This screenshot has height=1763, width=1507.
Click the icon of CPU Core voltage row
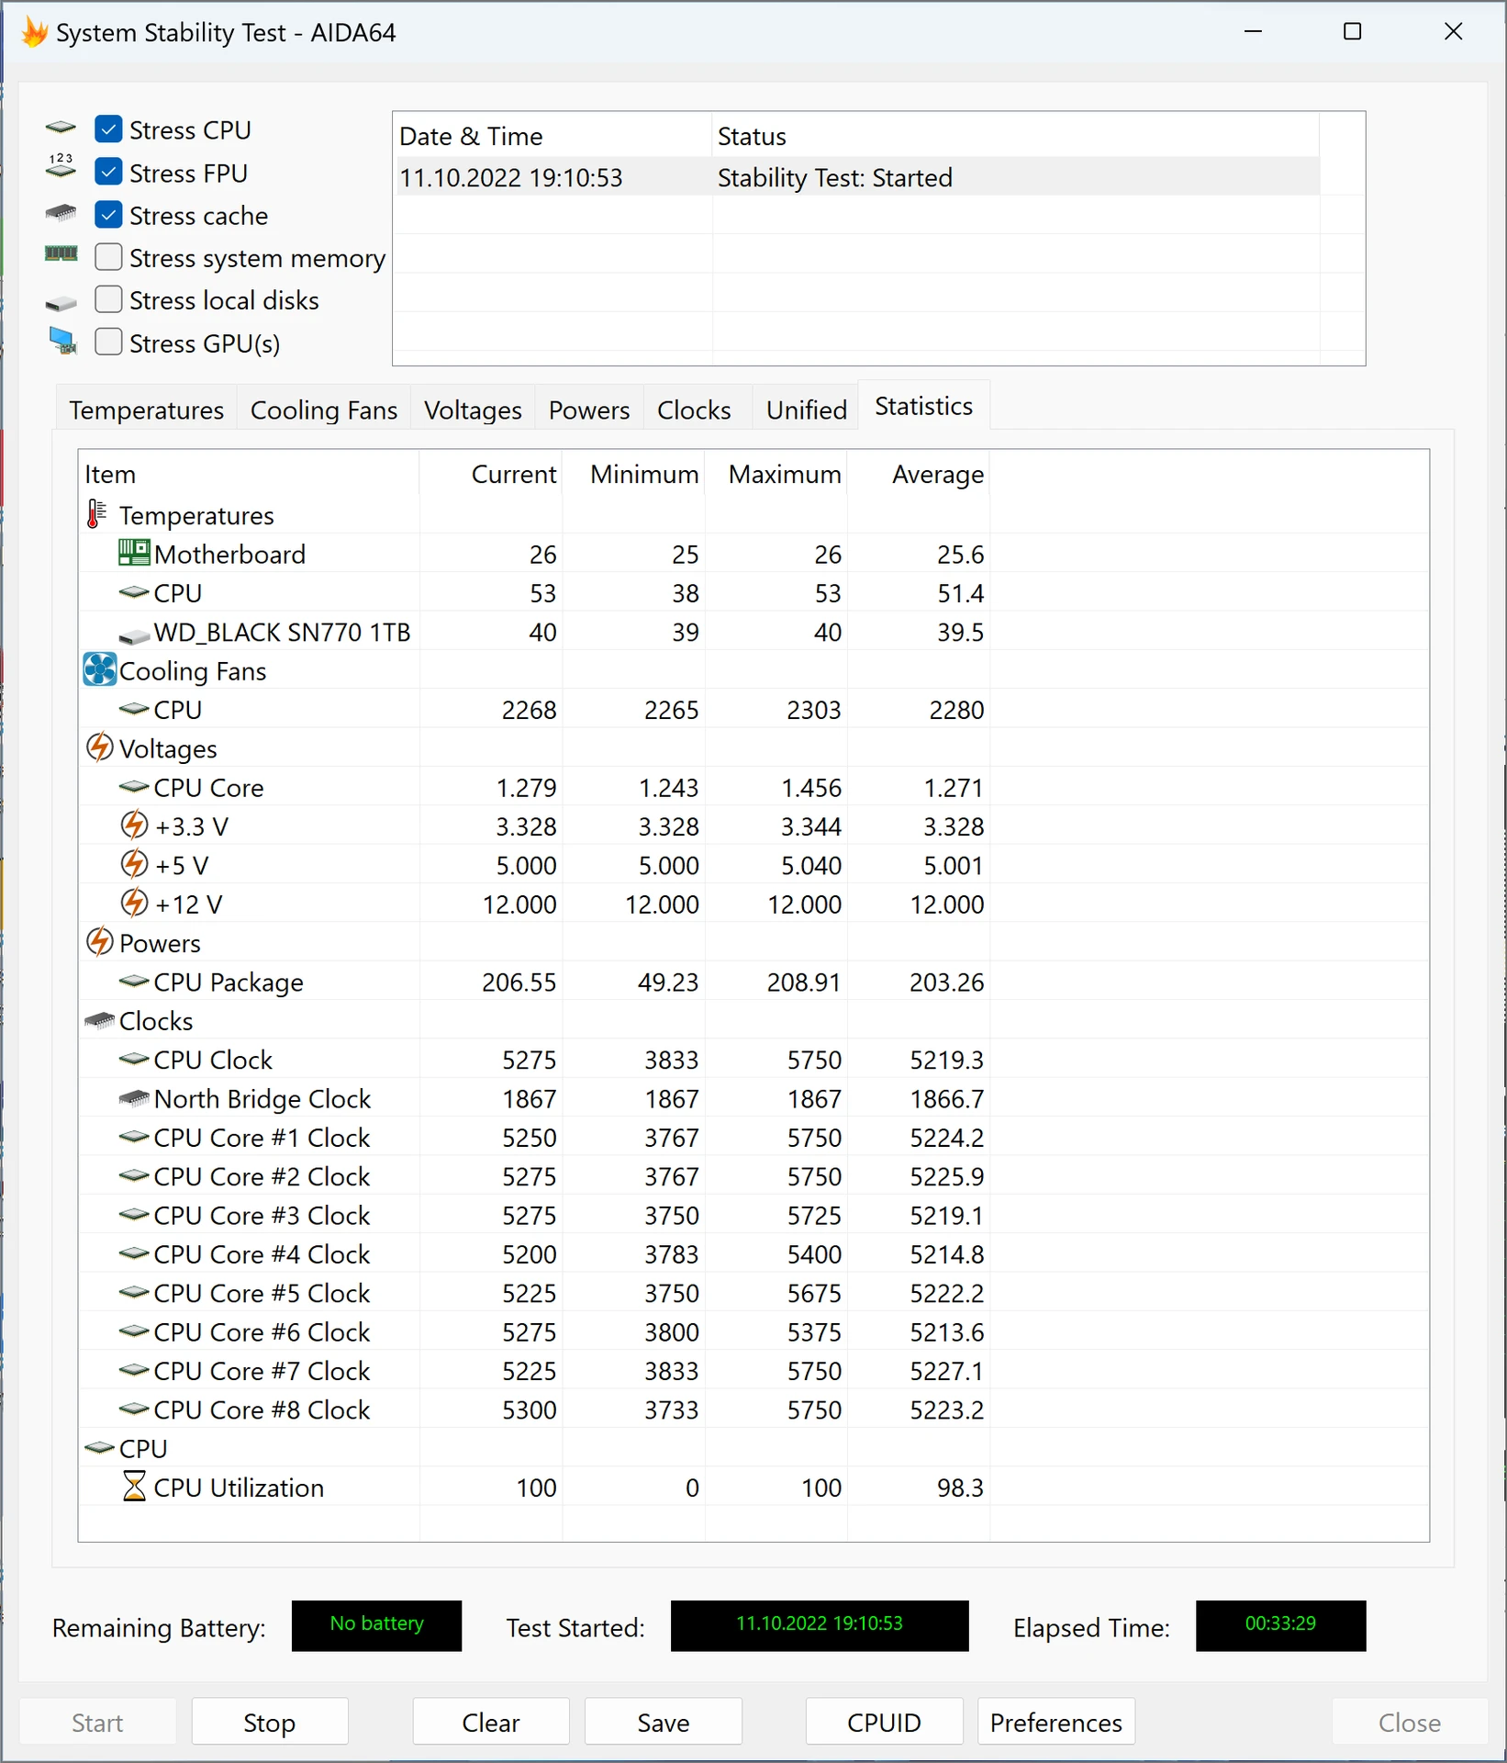[x=134, y=787]
